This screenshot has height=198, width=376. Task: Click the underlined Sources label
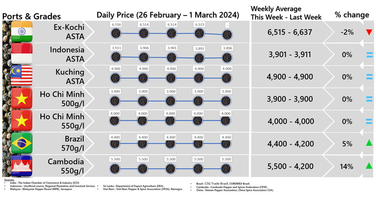click(8, 179)
